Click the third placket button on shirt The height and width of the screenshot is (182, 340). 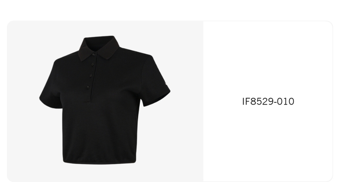pyautogui.click(x=91, y=75)
